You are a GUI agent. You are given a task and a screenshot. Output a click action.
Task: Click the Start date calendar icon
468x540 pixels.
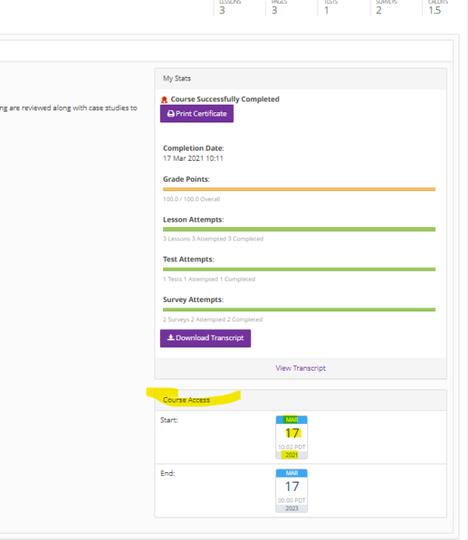[x=292, y=442]
